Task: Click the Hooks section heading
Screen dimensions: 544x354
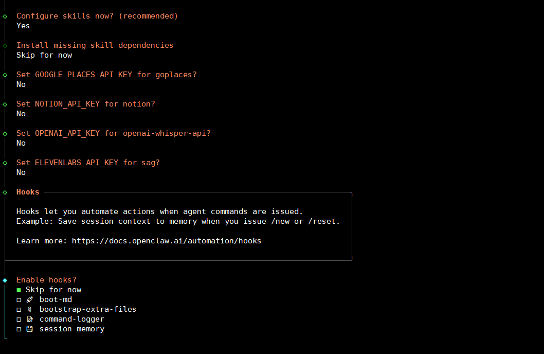Action: [x=28, y=192]
